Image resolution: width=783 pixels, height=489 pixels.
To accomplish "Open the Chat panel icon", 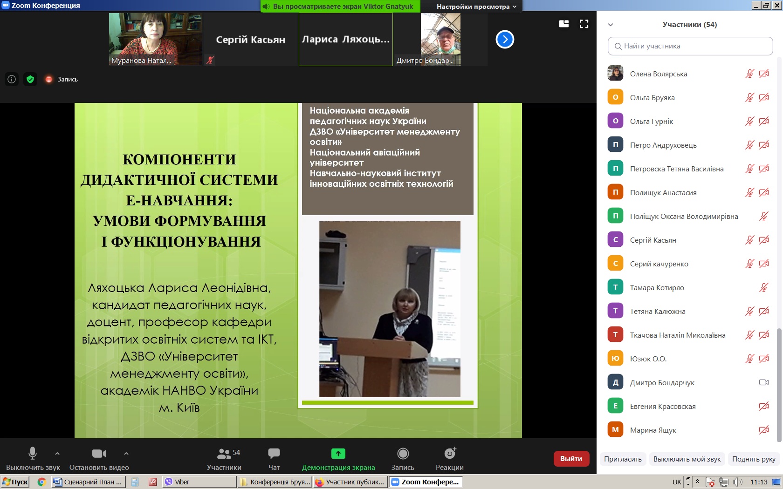I will [x=274, y=453].
